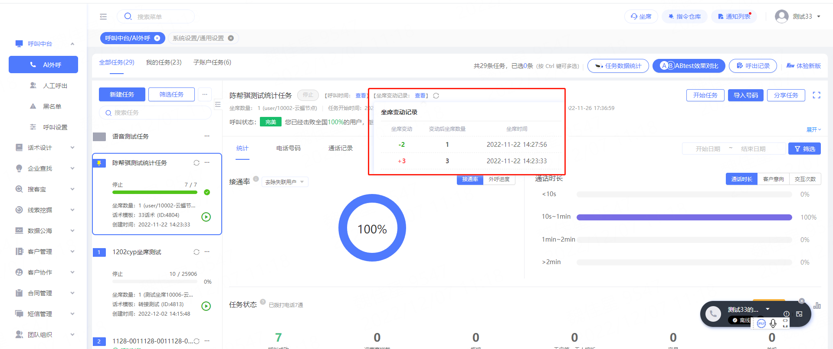Click the 筛选任务 button
This screenshot has height=349, width=833.
(x=171, y=94)
